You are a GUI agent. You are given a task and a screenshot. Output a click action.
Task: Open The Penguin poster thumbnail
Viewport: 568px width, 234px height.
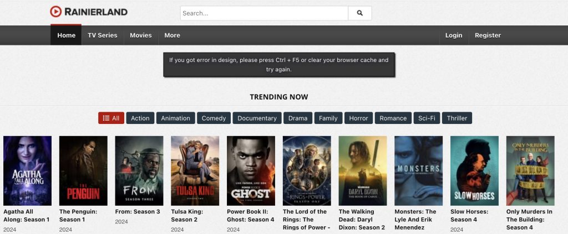[83, 171]
